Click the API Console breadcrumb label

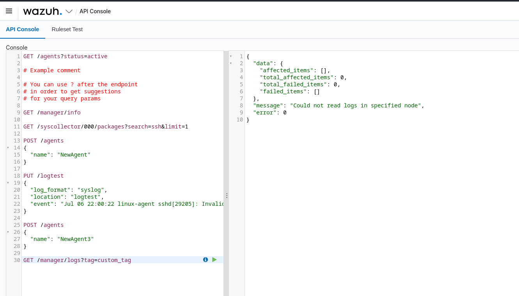[x=95, y=11]
